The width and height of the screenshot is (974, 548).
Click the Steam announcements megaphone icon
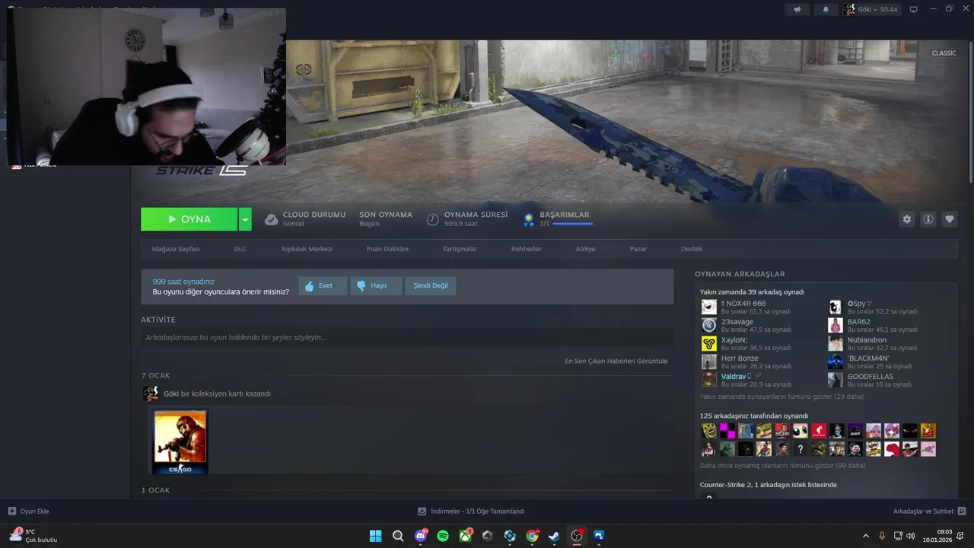click(x=797, y=9)
